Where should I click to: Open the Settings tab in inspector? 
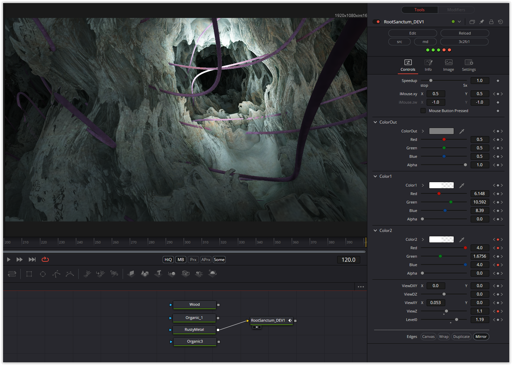coord(469,65)
